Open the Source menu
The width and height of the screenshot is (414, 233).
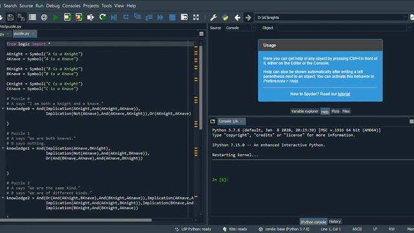[26, 6]
